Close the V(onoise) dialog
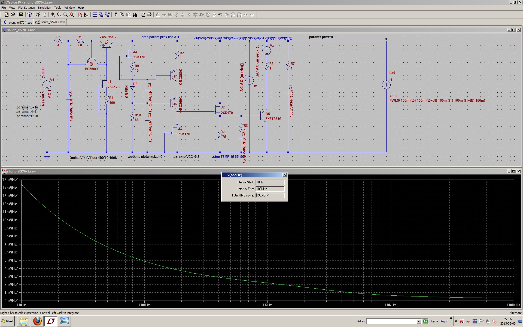Viewport: 523px width, 327px height. [285, 175]
